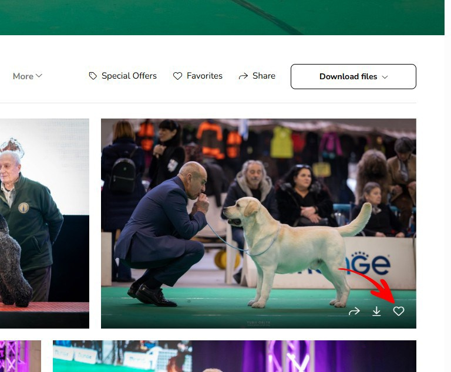Click the green banner image at top
The height and width of the screenshot is (372, 451).
pos(222,17)
